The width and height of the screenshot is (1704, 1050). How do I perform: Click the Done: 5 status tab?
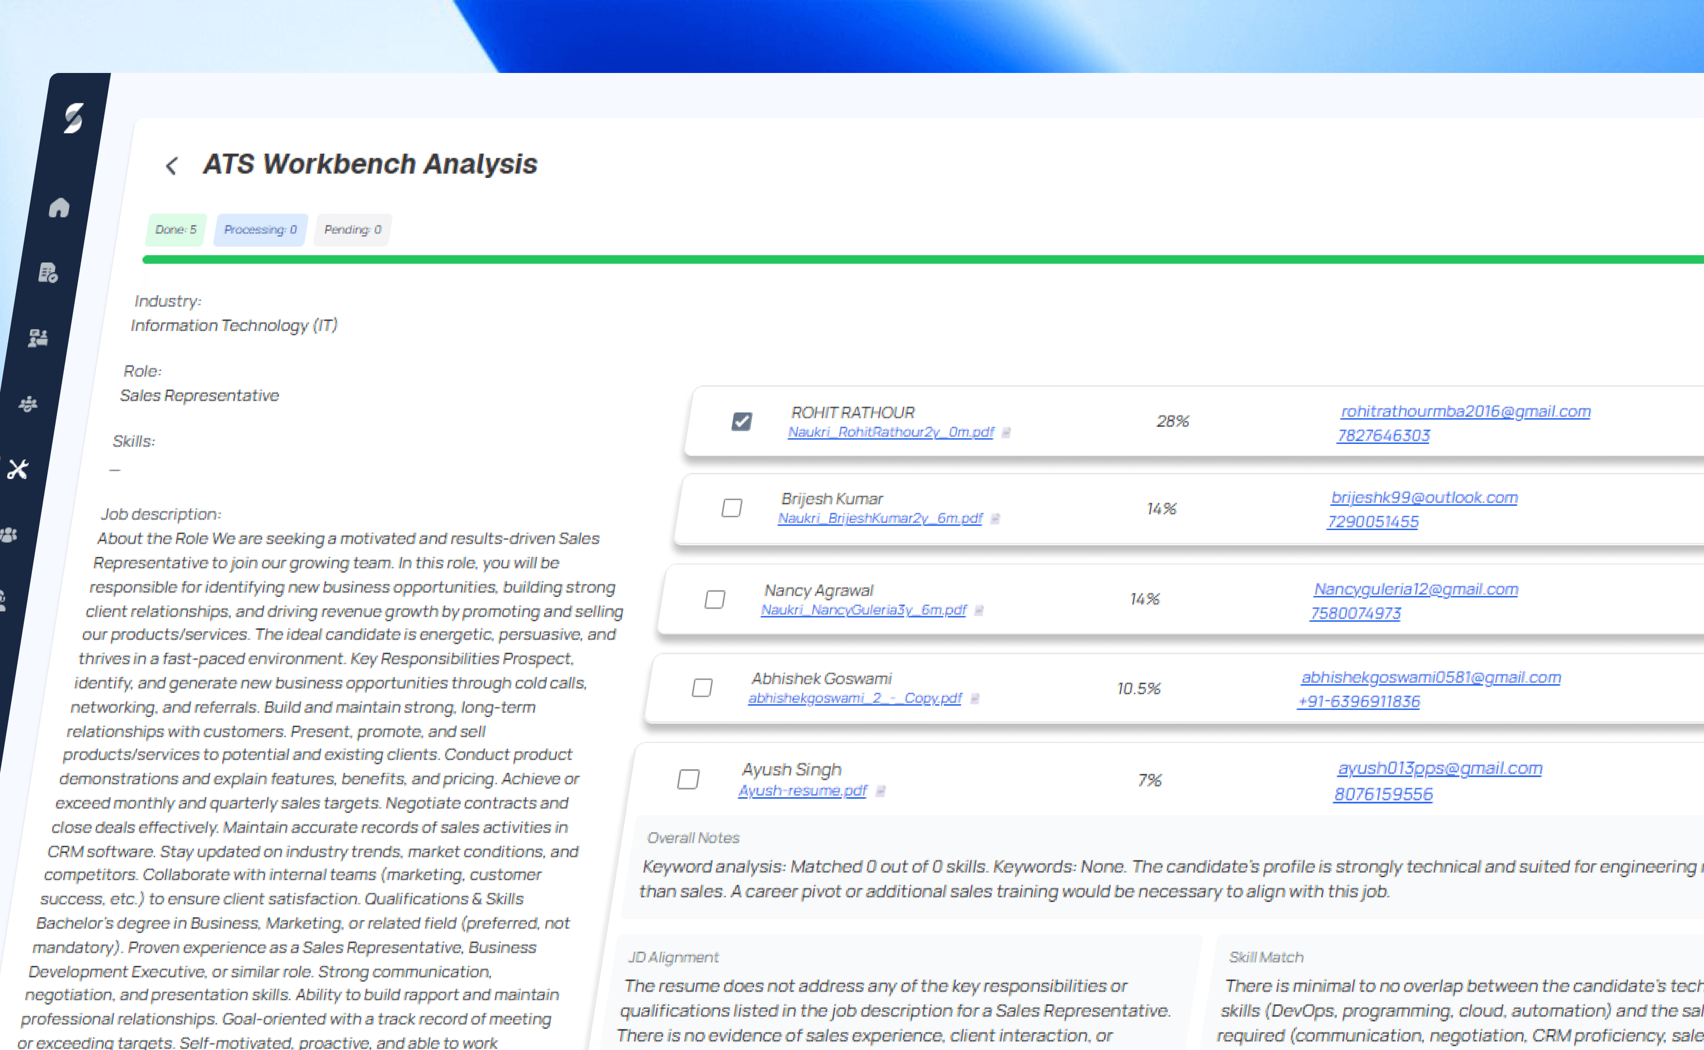(176, 230)
